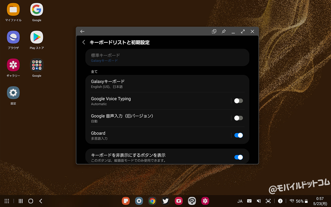Open the orange notes app in the taskbar

coord(126,201)
